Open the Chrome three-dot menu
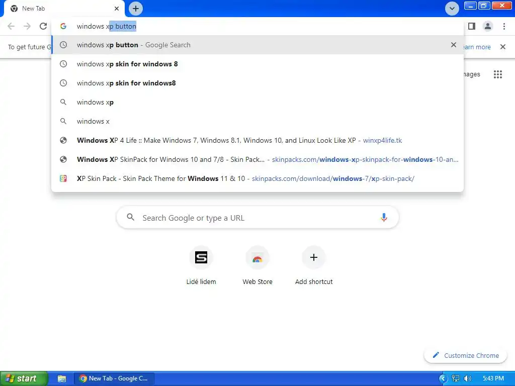515x386 pixels. (504, 26)
